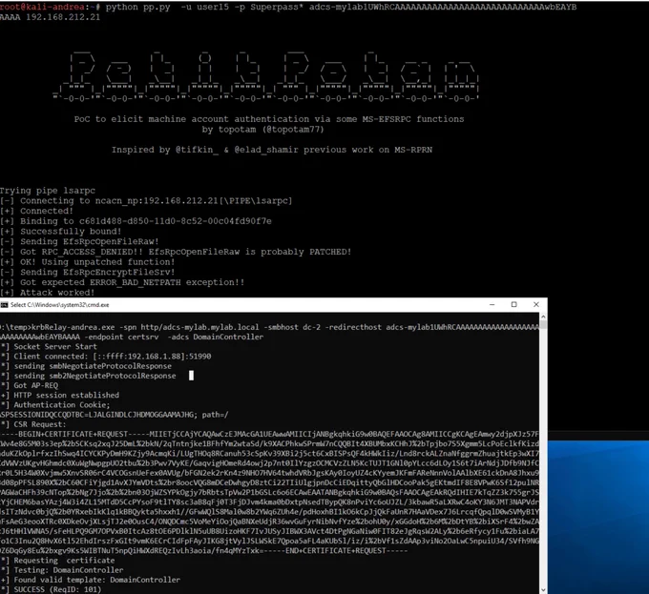
Task: Click the 'Got expected ERROR_BAD_NETPATH exception!!' line
Action: coord(122,282)
